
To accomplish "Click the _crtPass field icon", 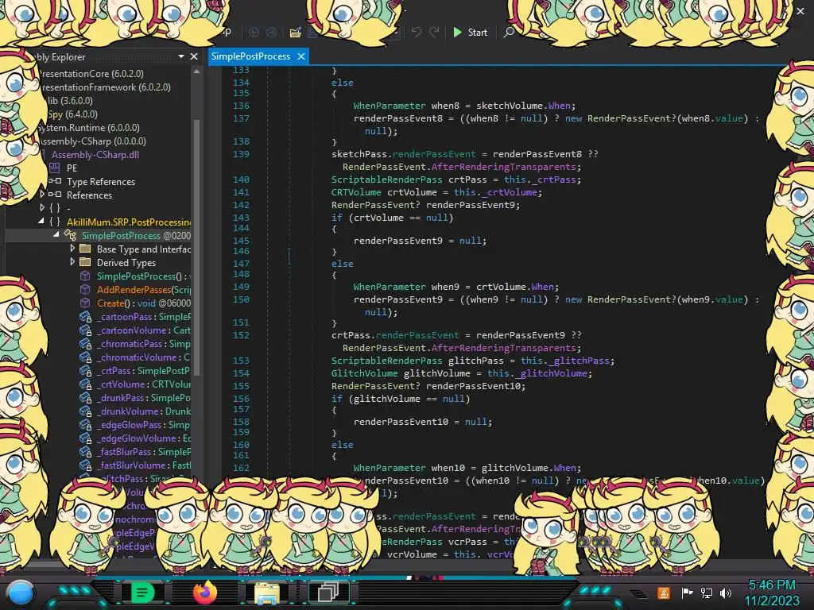I will click(86, 371).
